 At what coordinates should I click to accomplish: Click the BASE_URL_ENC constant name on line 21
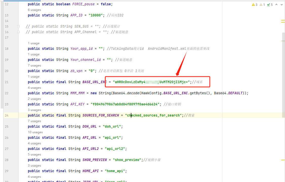coord(94,82)
